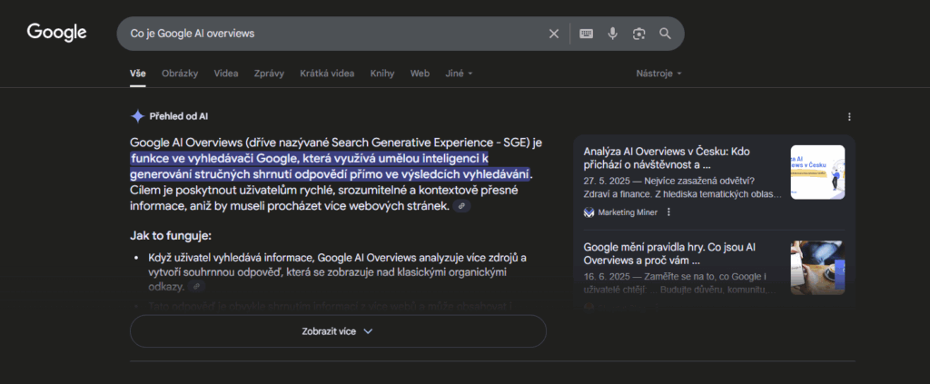Open search by image camera icon
Viewport: 930px width, 384px height.
(638, 34)
